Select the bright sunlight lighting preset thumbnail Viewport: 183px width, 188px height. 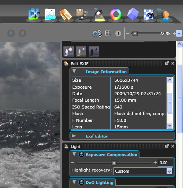point(68,52)
